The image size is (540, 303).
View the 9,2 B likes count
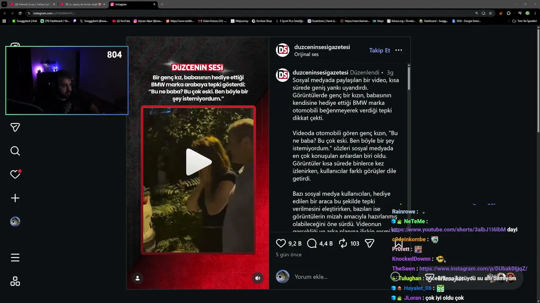pyautogui.click(x=295, y=244)
